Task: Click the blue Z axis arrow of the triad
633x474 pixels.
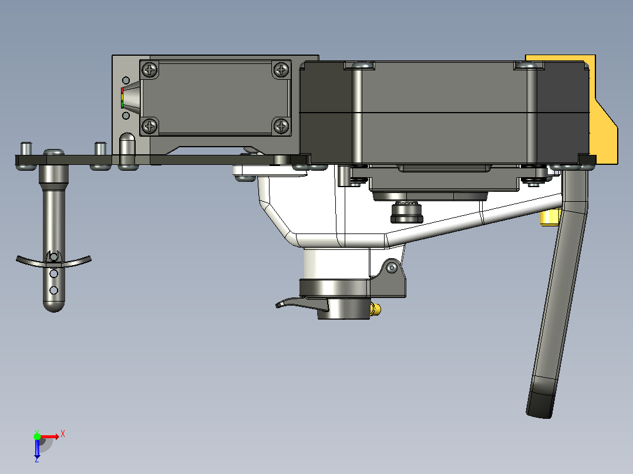Action: (37, 449)
